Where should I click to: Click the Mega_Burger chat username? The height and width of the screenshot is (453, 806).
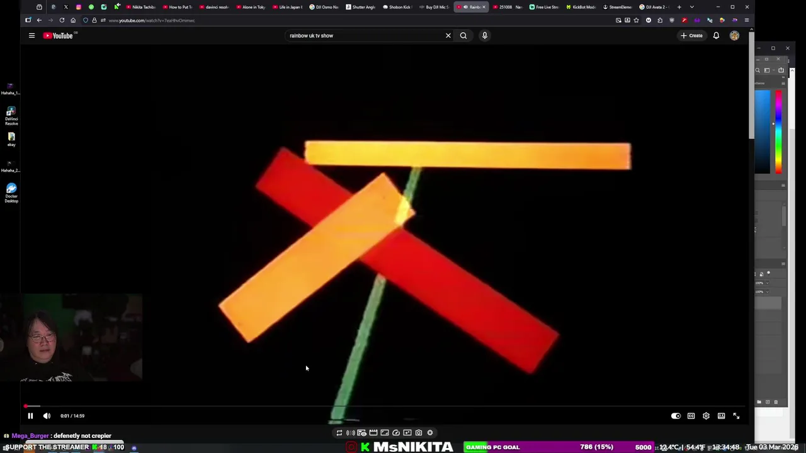[x=30, y=436]
